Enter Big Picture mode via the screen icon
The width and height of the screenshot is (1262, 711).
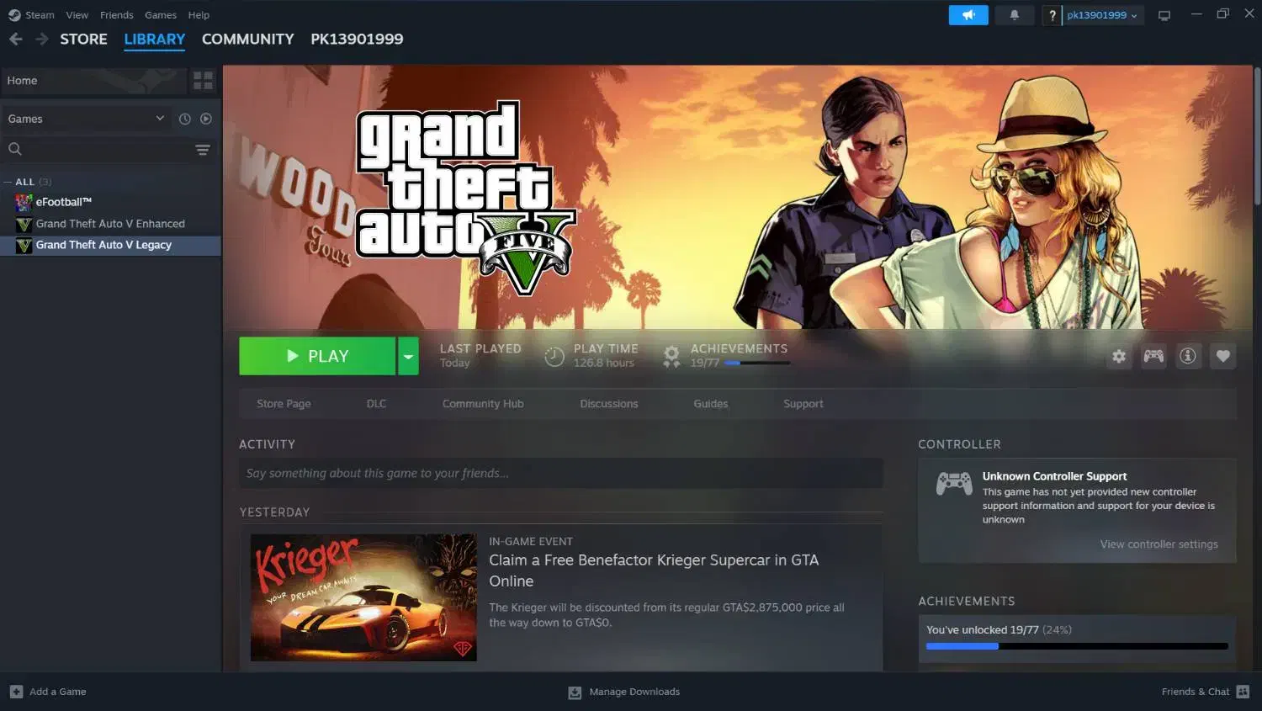1164,14
